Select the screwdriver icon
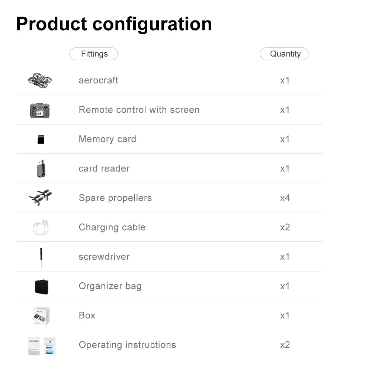Viewport: 372px width, 372px height. [41, 257]
